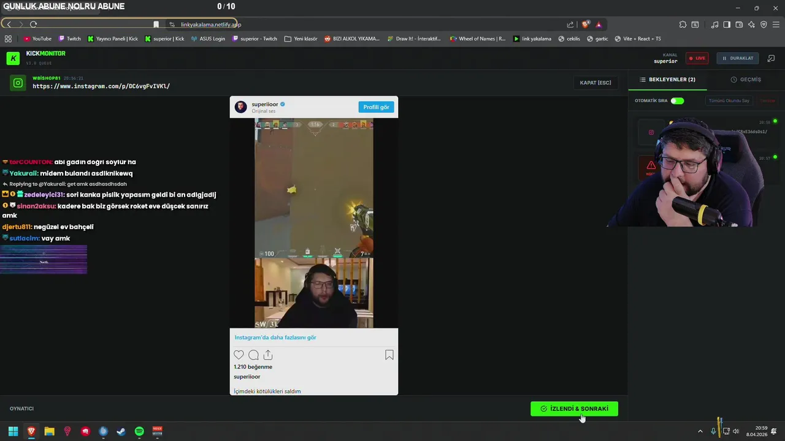Open the cekilis bookmark
This screenshot has height=441, width=785.
tap(569, 39)
